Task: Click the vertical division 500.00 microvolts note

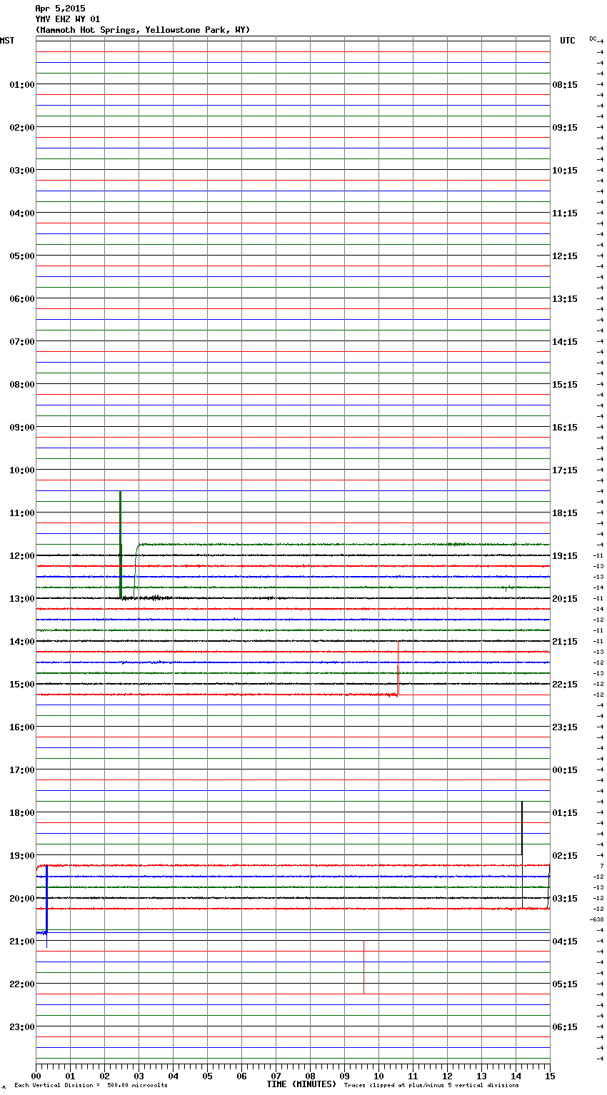Action: point(91,1086)
